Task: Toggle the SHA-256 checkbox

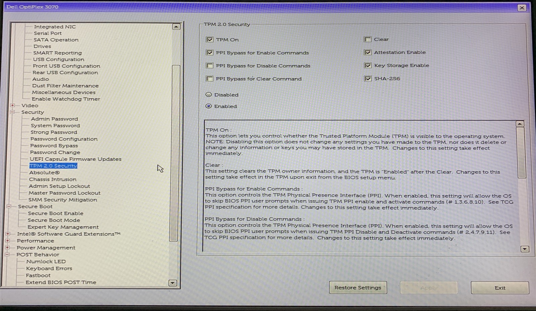Action: coord(368,78)
